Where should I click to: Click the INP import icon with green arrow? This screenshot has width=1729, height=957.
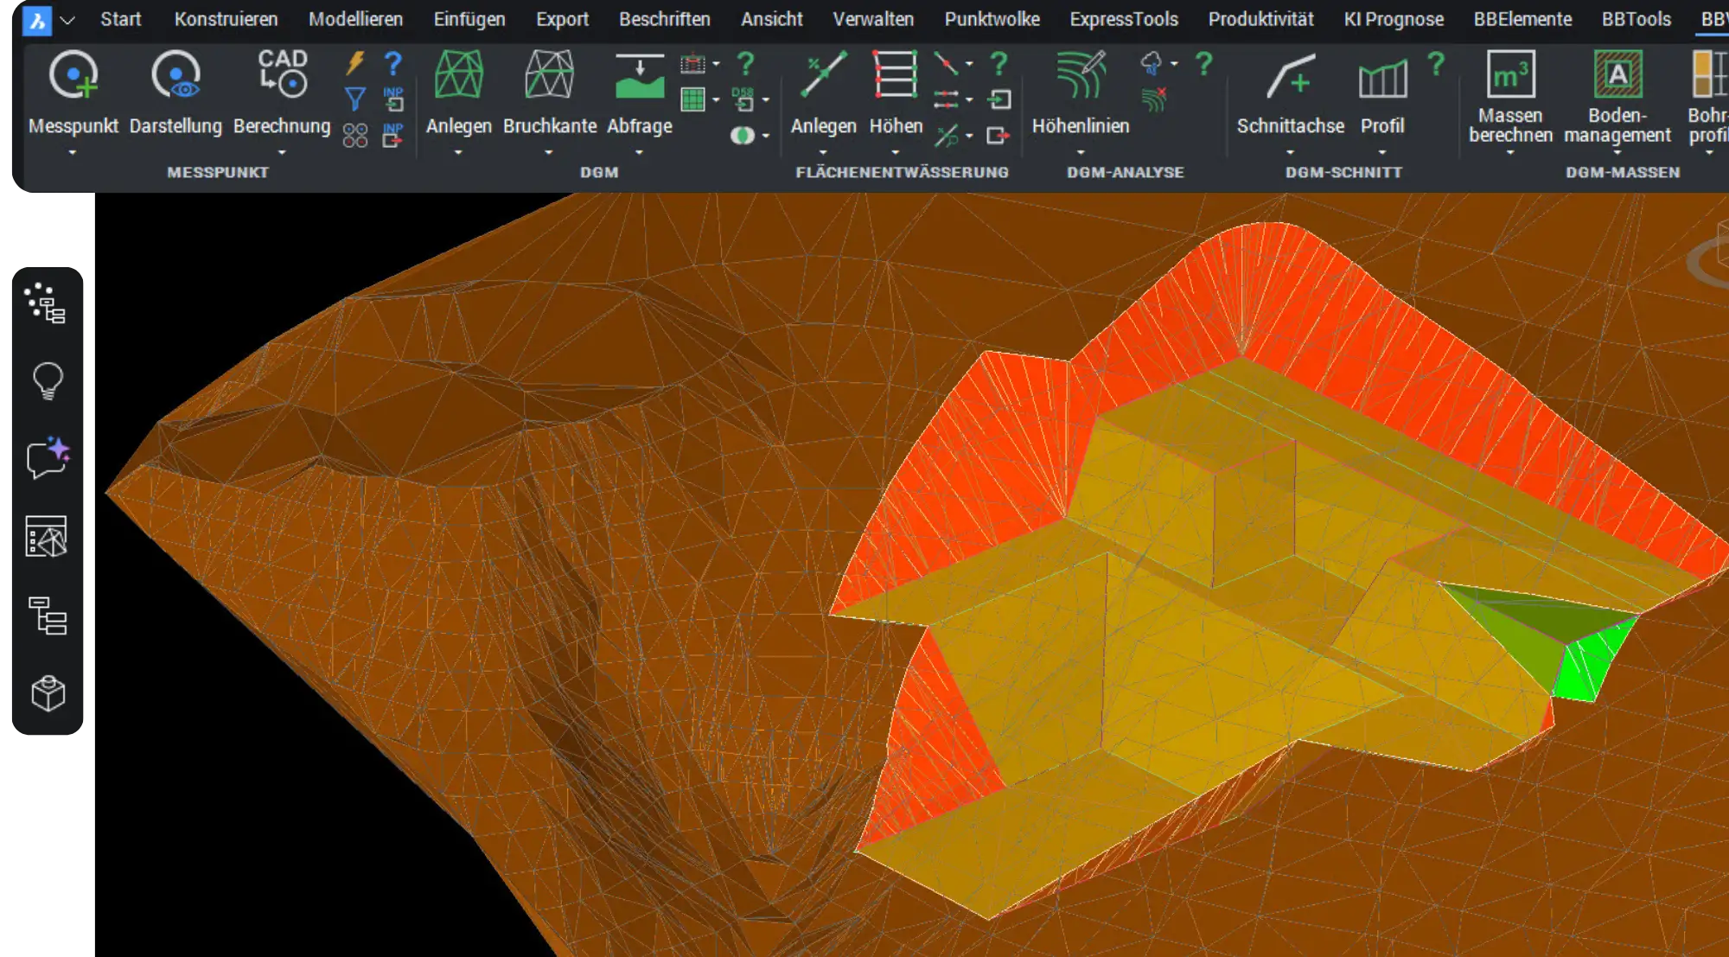click(x=393, y=99)
